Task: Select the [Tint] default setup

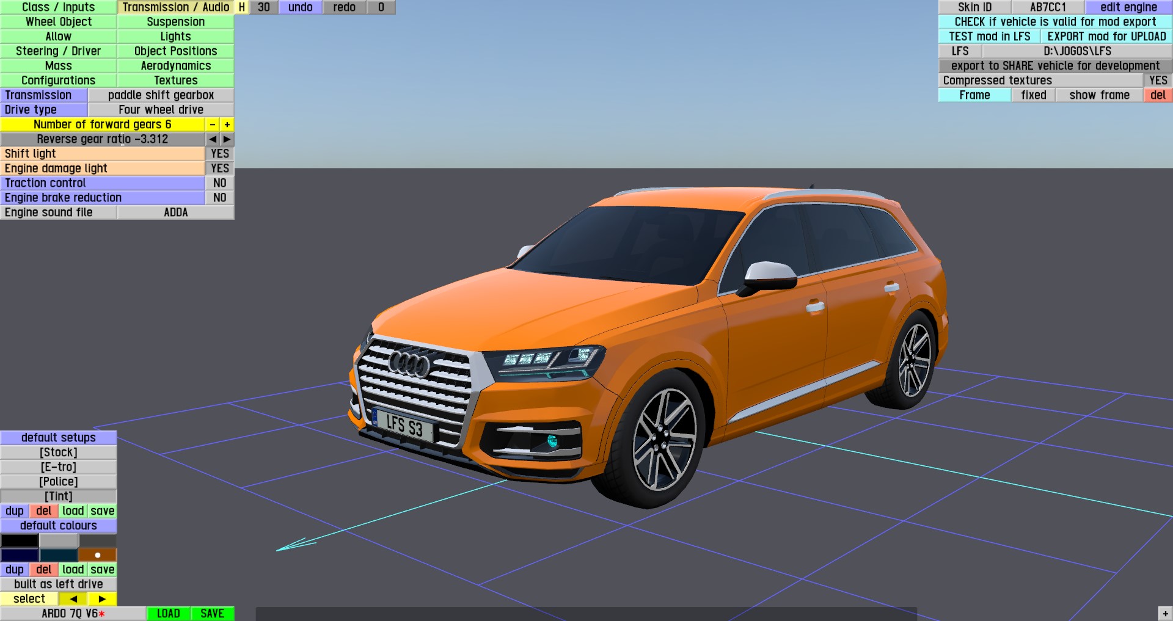Action: (59, 496)
